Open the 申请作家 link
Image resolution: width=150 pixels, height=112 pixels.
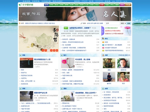coord(121,55)
